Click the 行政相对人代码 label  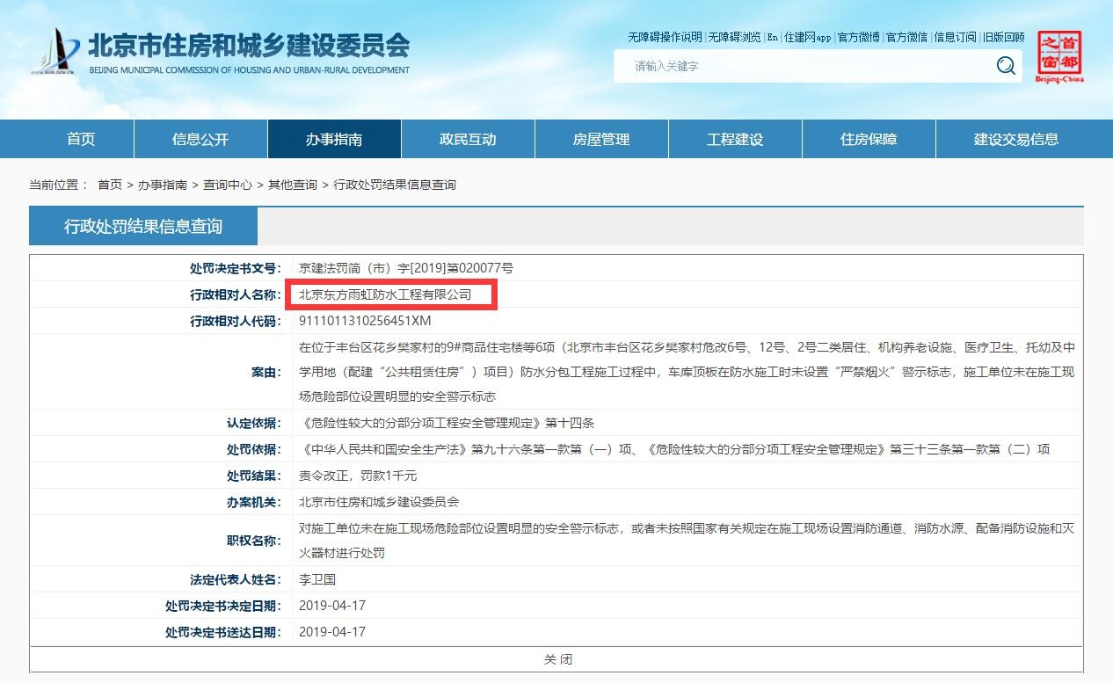(x=236, y=321)
